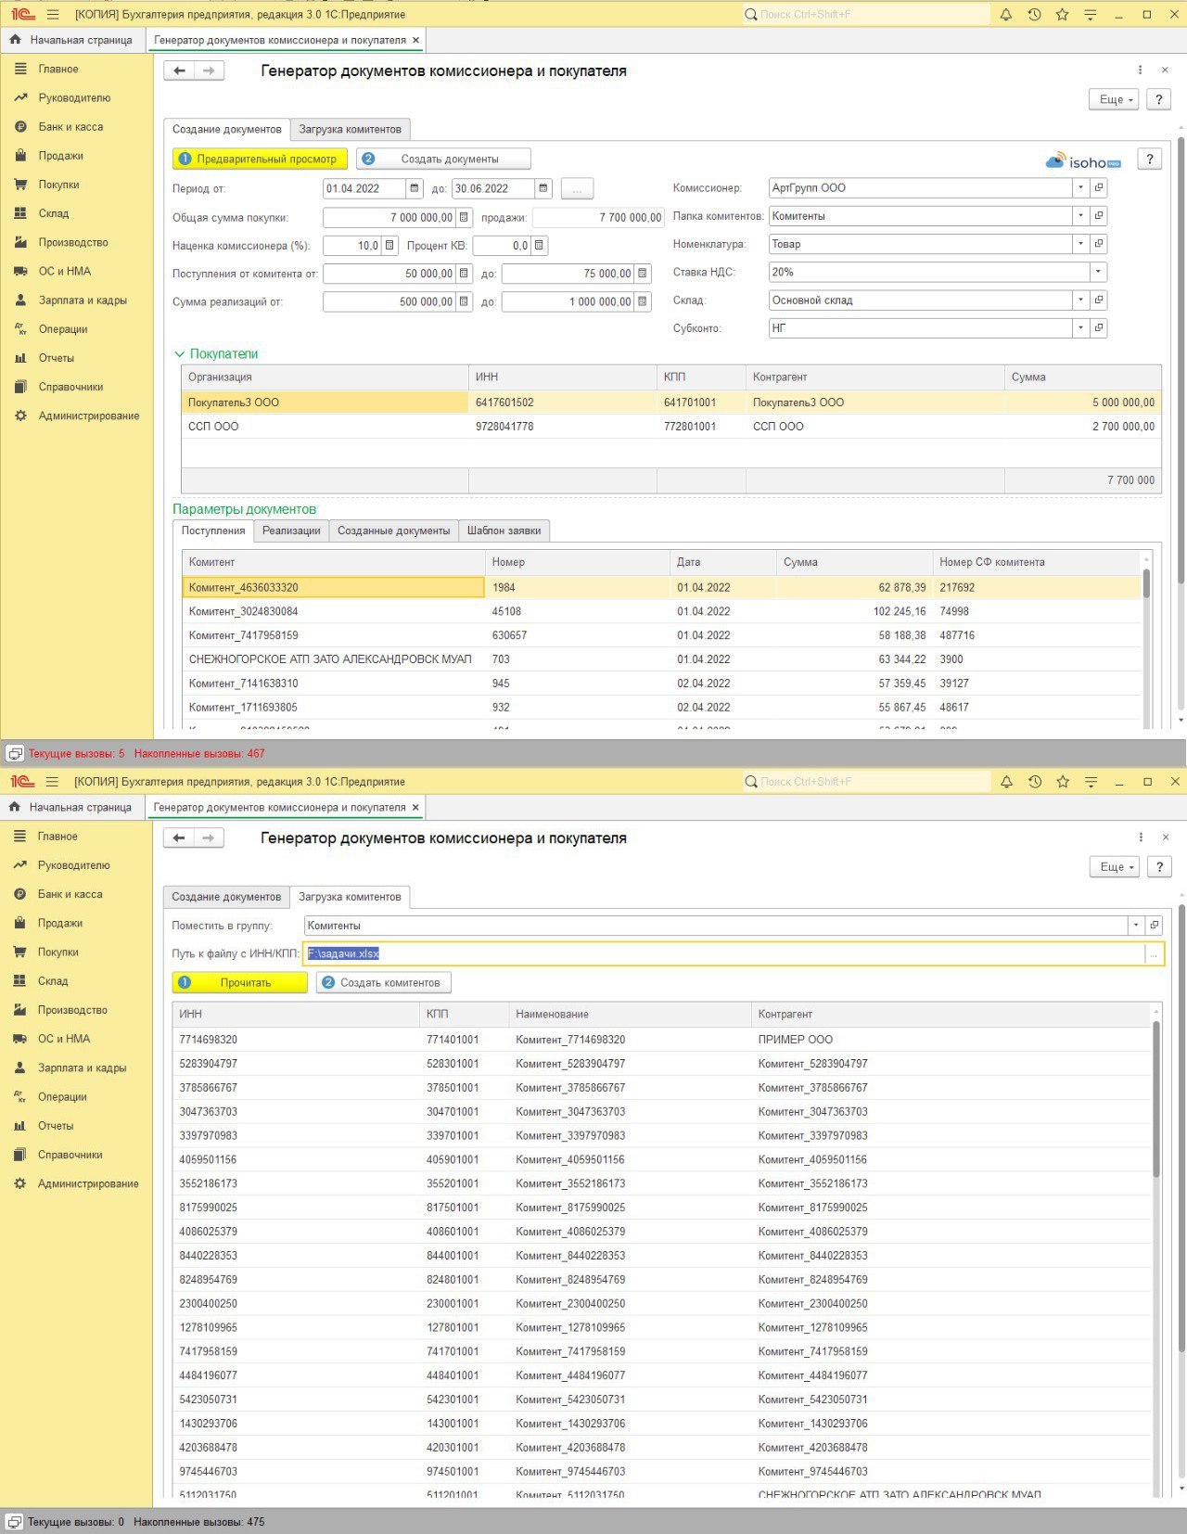Click Создать комитентов button
This screenshot has width=1187, height=1534.
[x=383, y=982]
